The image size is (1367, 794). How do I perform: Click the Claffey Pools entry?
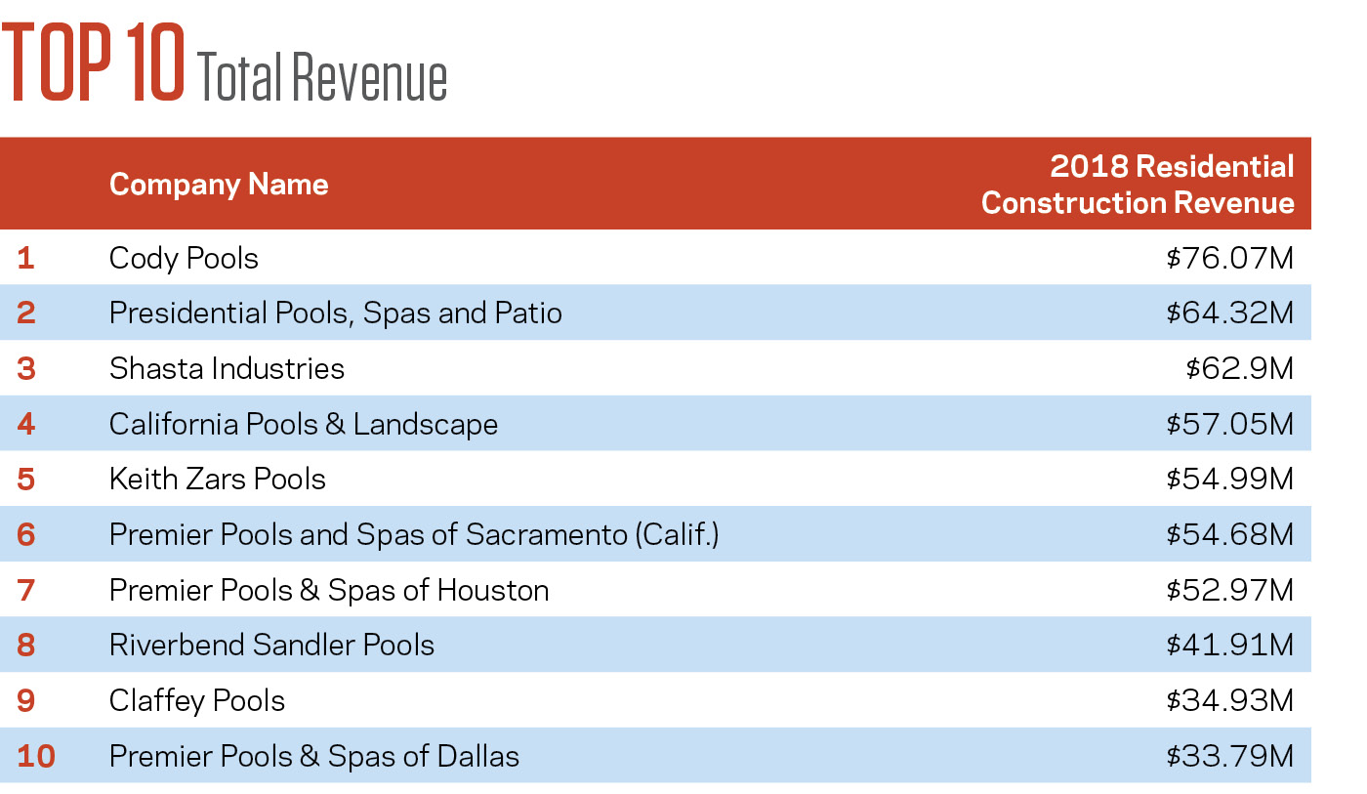pos(197,701)
